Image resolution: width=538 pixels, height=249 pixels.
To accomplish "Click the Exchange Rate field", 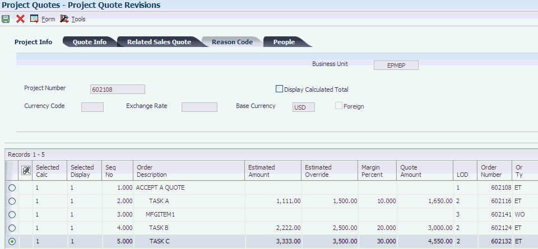I will (x=199, y=107).
